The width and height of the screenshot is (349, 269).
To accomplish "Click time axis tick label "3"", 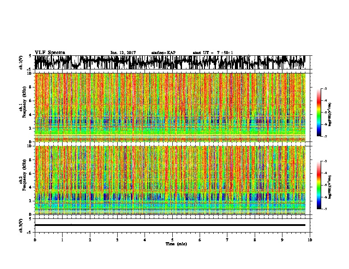I will pyautogui.click(x=117, y=240).
